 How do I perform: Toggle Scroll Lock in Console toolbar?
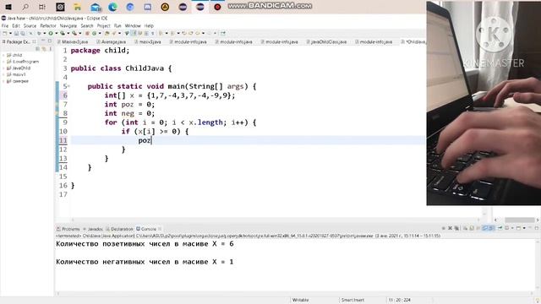click(x=472, y=228)
